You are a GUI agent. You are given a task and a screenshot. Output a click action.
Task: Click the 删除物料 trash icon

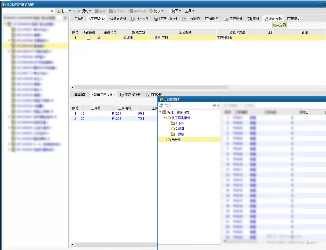point(131,11)
